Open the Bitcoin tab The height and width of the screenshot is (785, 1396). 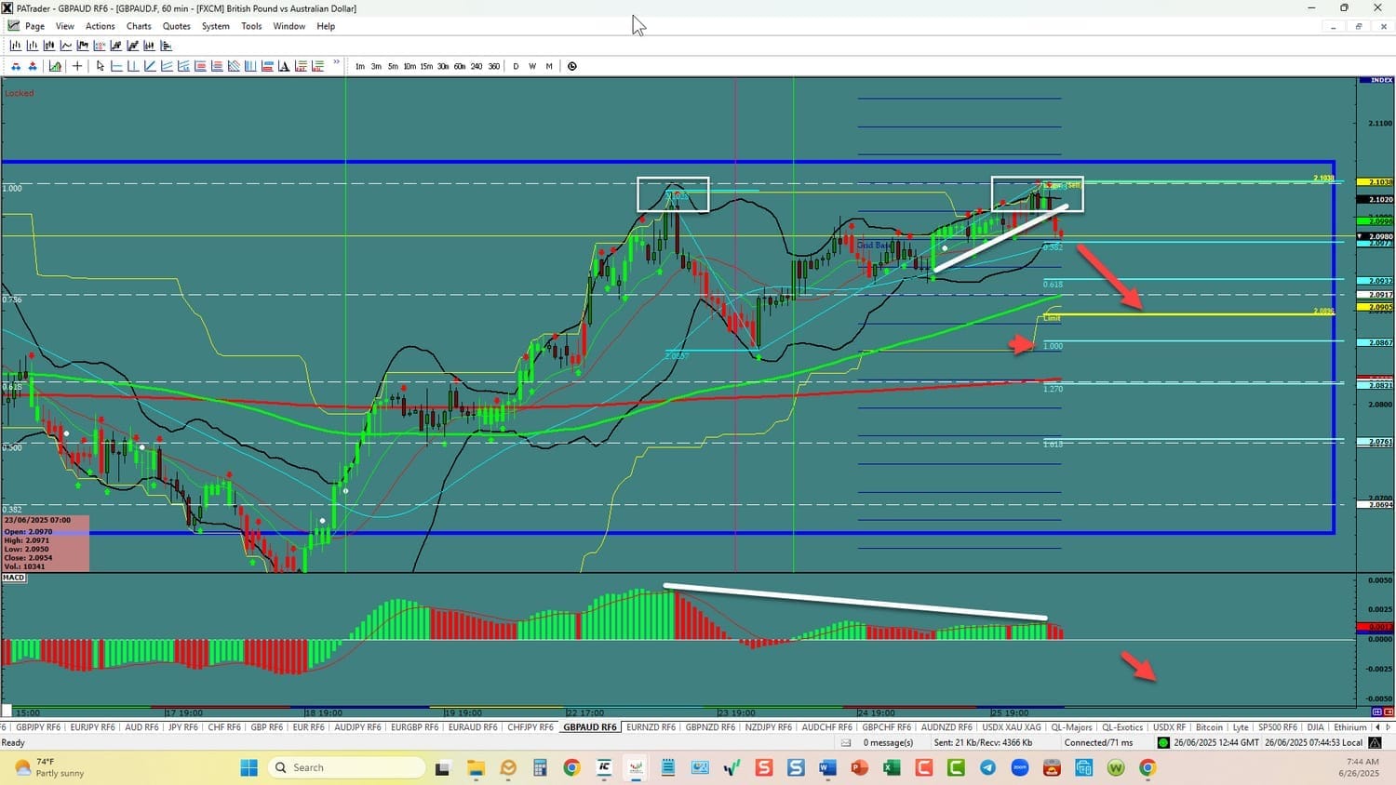coord(1209,727)
